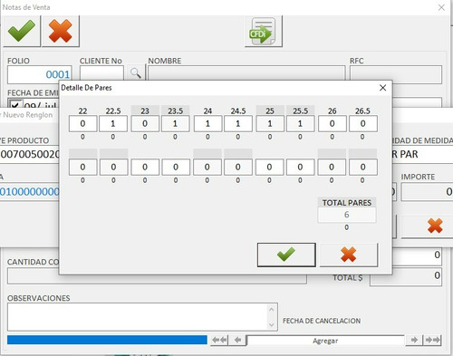Click the NOMBRE input field
Viewport: 453px width, 356px height.
[246, 73]
